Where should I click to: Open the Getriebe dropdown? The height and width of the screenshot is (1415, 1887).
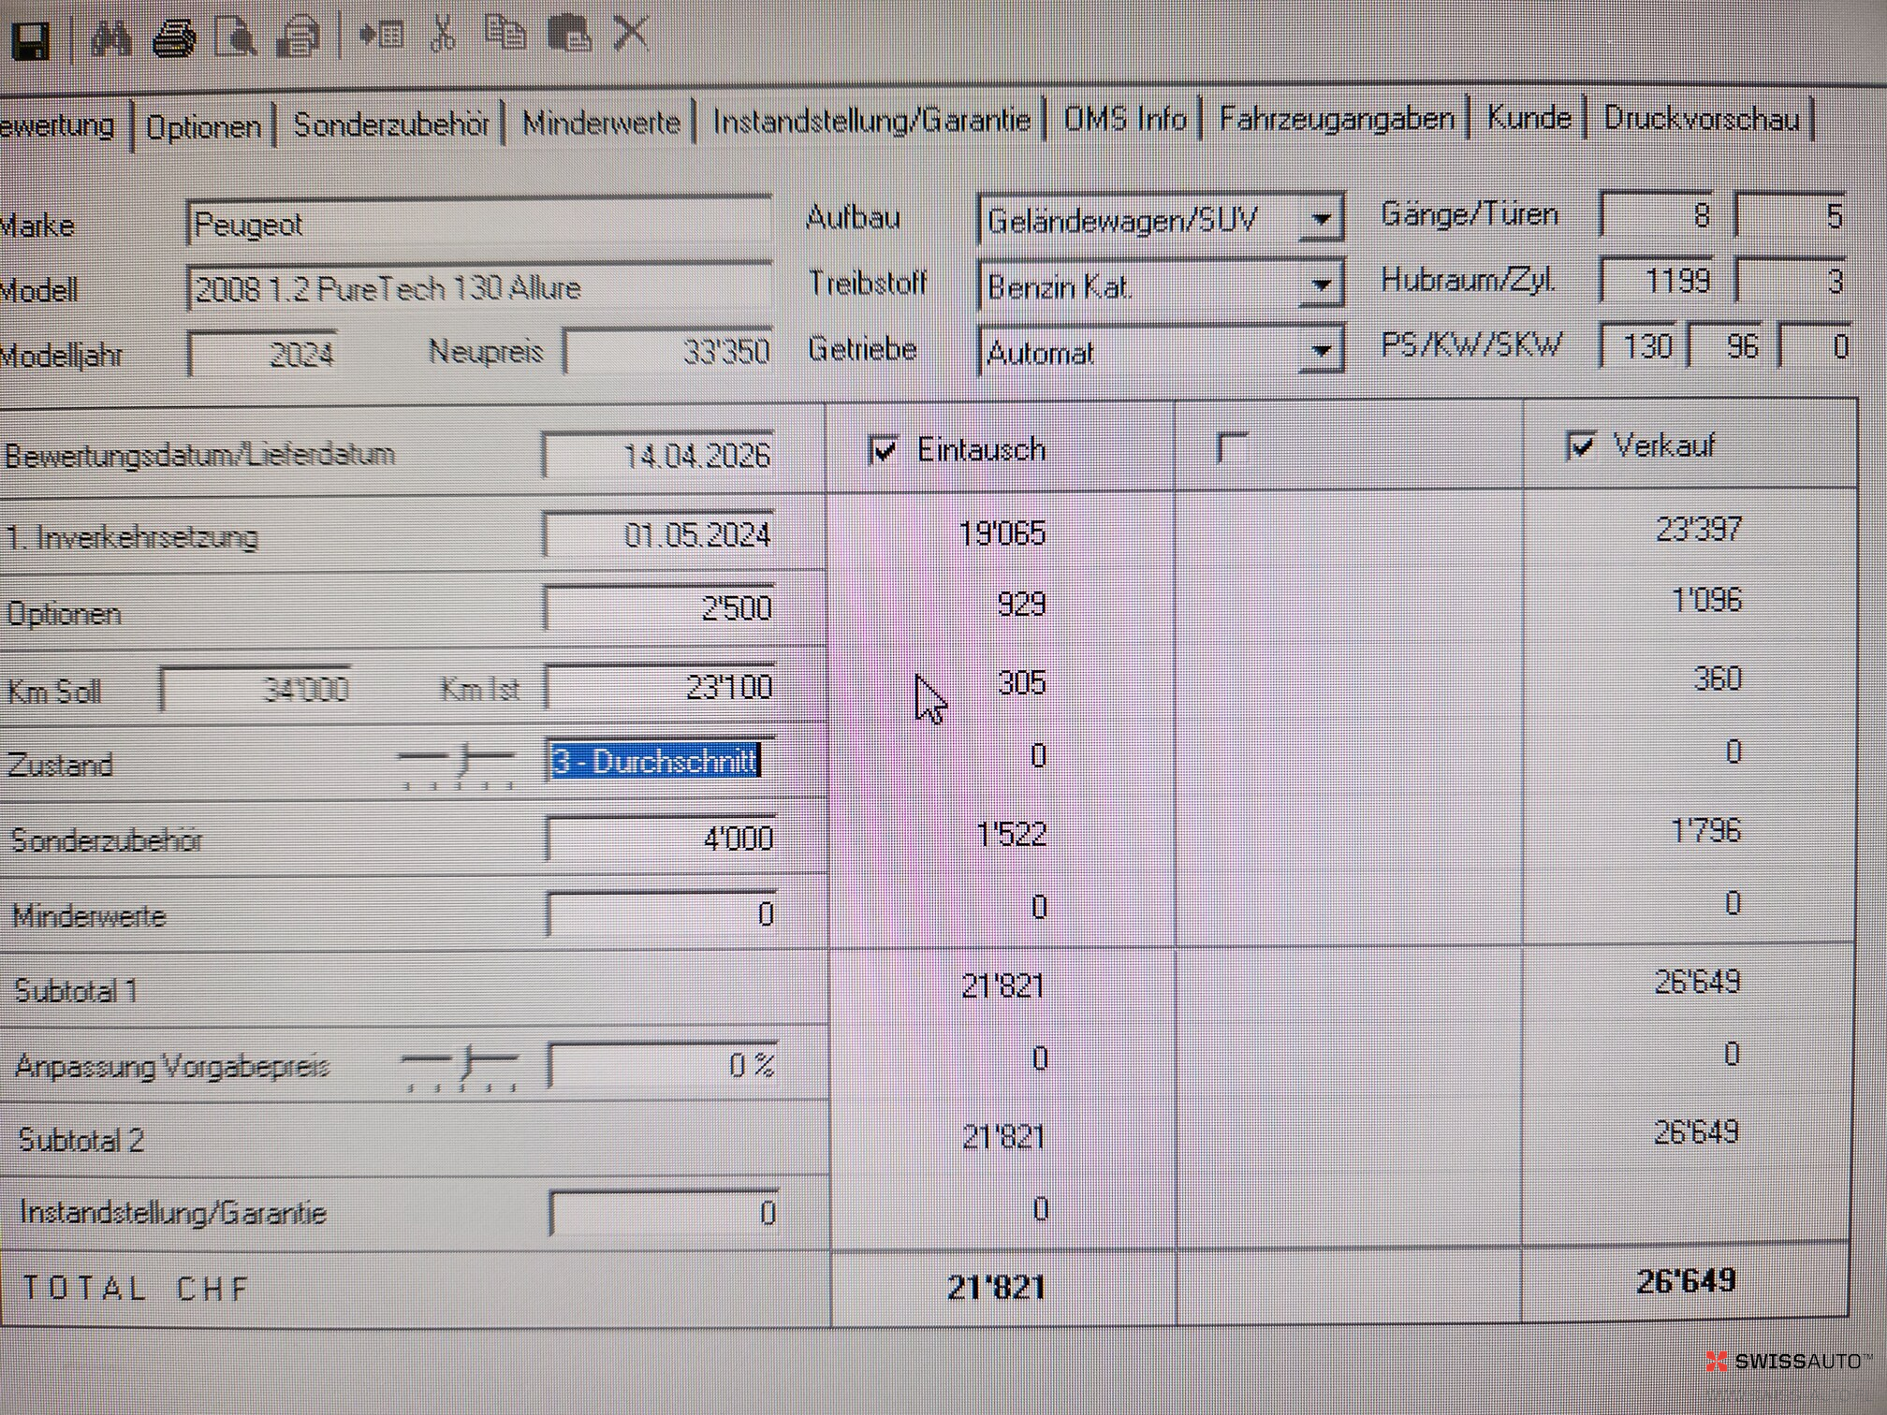point(1321,352)
